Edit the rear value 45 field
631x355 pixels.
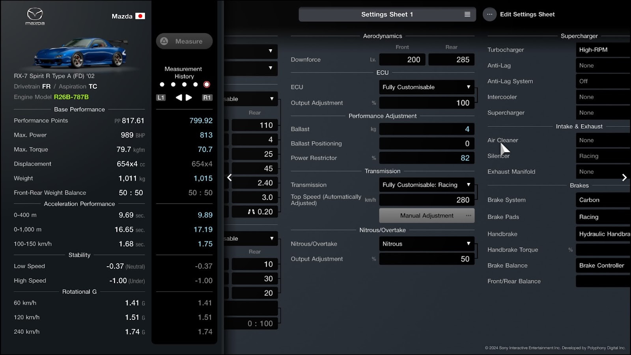point(255,168)
